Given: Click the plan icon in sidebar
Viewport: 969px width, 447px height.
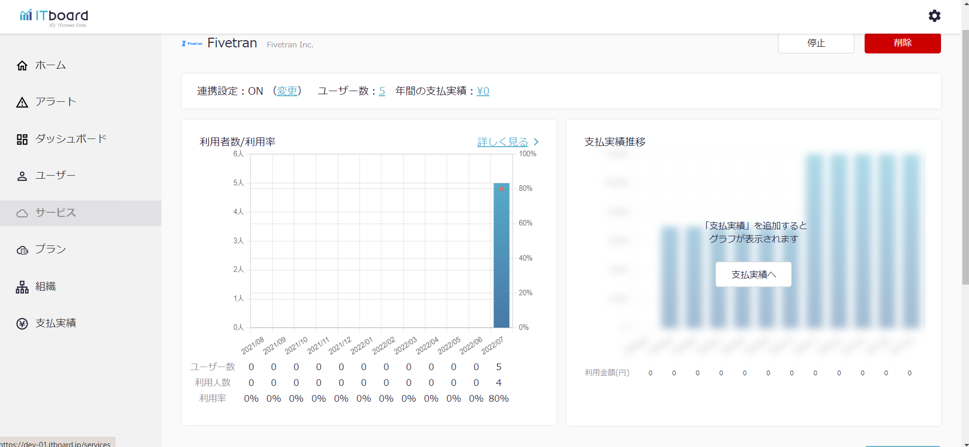Looking at the screenshot, I should 22,250.
